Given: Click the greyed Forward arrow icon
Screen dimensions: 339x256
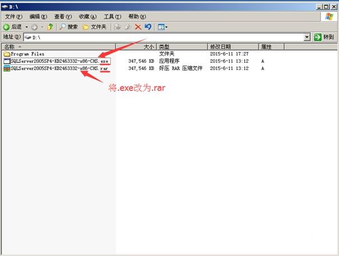Looking at the screenshot, I should (x=34, y=27).
